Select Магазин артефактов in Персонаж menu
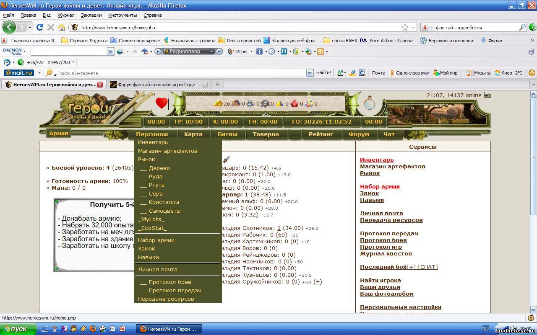Screen dimensions: 537x335 [x=167, y=151]
